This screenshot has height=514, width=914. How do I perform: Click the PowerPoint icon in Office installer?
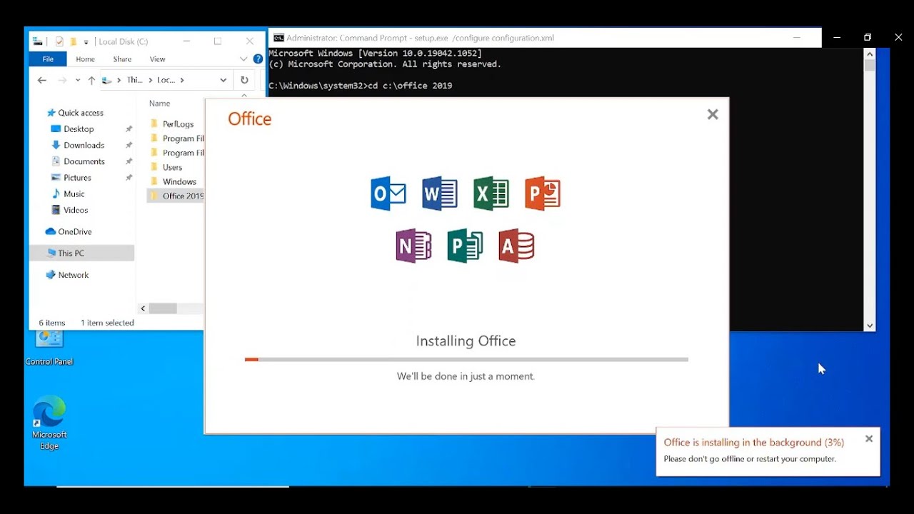point(543,193)
